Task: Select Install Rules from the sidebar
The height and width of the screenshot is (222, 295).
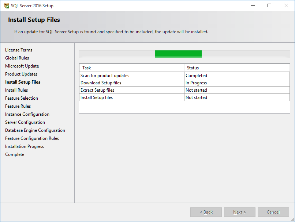Action: point(17,90)
